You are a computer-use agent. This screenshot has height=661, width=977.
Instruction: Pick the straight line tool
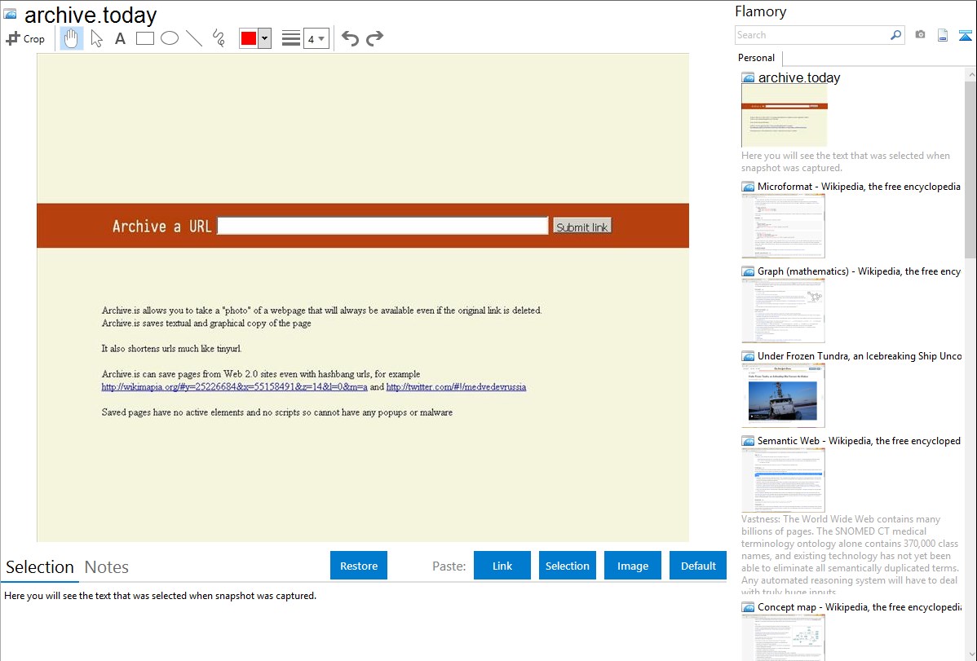[x=194, y=38]
